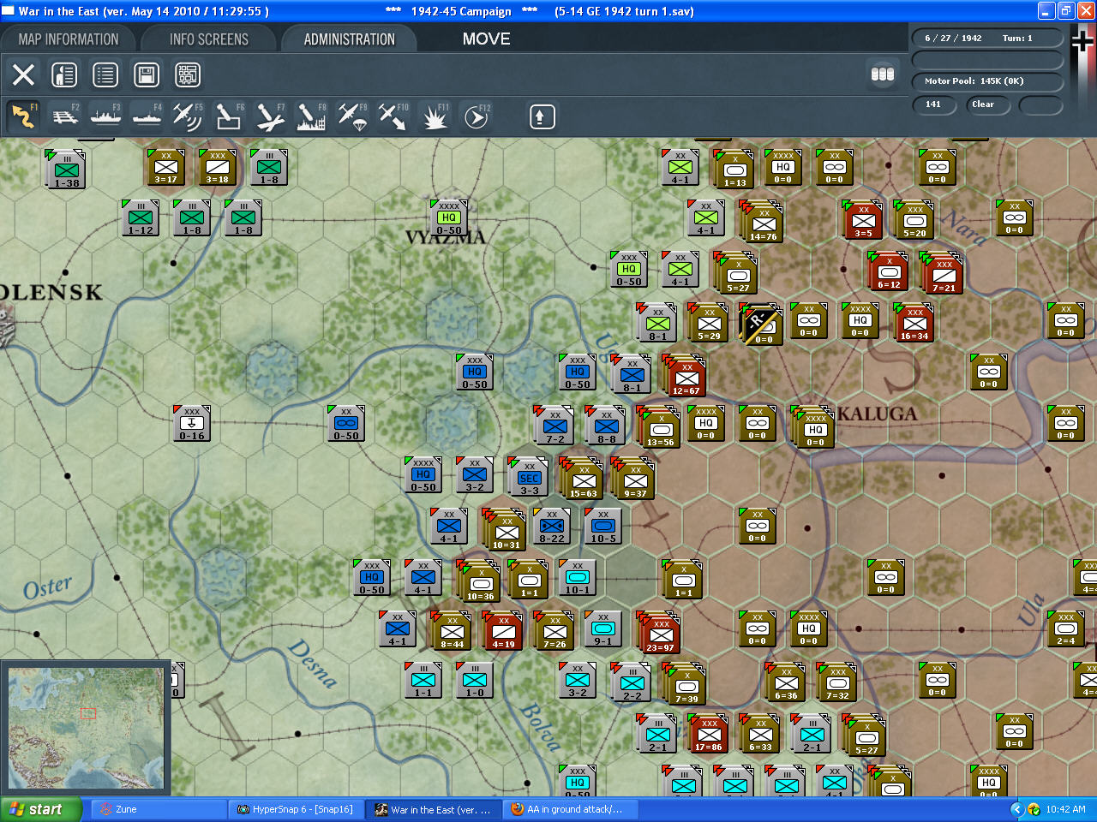This screenshot has height=822, width=1097.
Task: Select the Soviet counter labeled 3=17
Action: [166, 166]
